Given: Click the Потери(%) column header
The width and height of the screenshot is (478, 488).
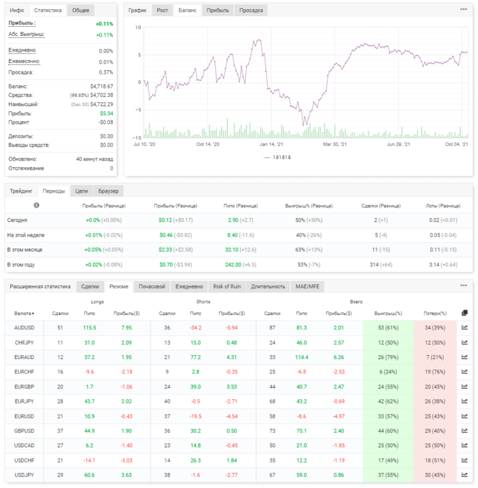Looking at the screenshot, I should tap(435, 314).
